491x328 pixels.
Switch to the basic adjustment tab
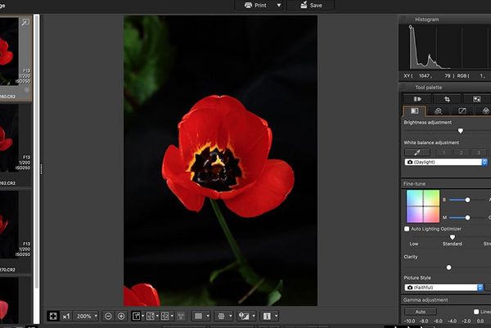click(414, 110)
